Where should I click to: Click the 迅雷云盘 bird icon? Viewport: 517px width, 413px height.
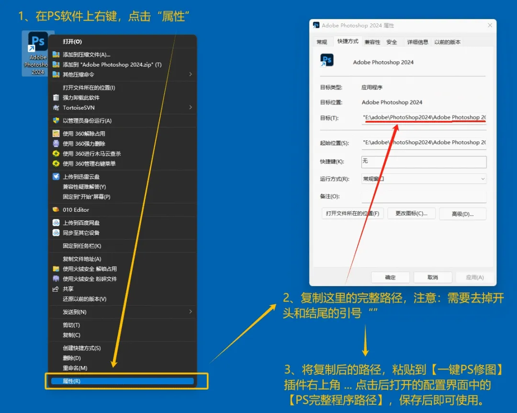[x=56, y=176]
